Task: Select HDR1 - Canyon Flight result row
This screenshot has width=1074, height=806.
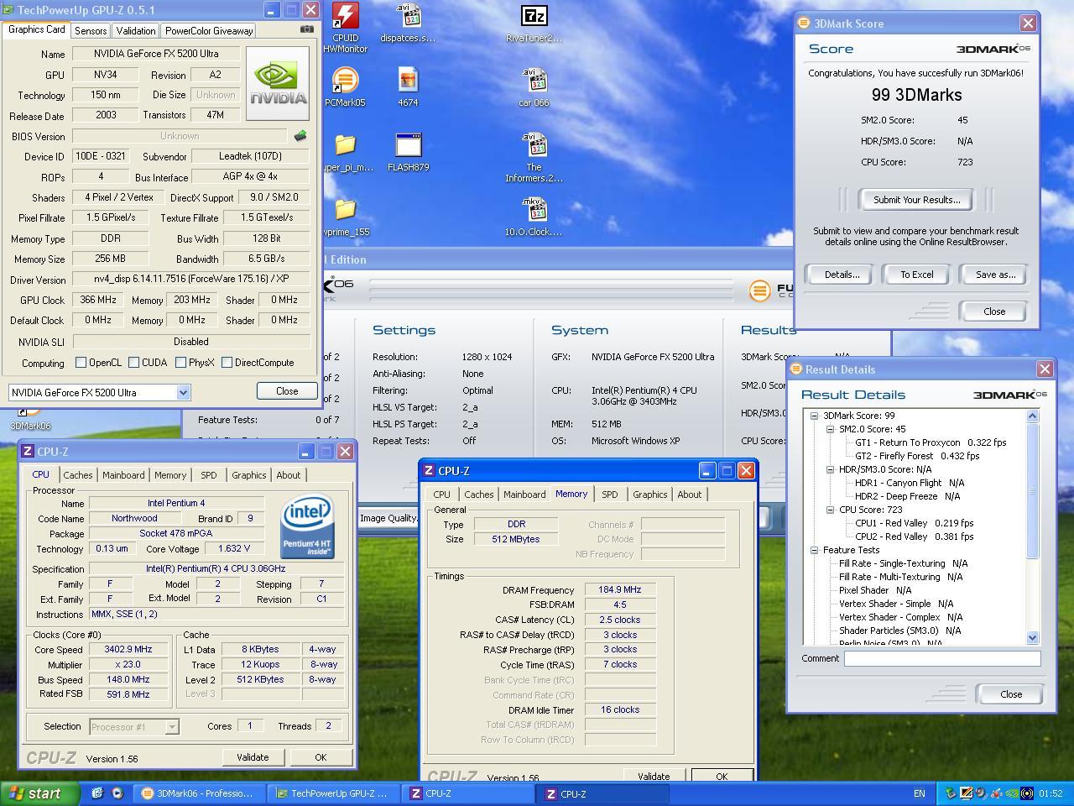Action: 909,483
